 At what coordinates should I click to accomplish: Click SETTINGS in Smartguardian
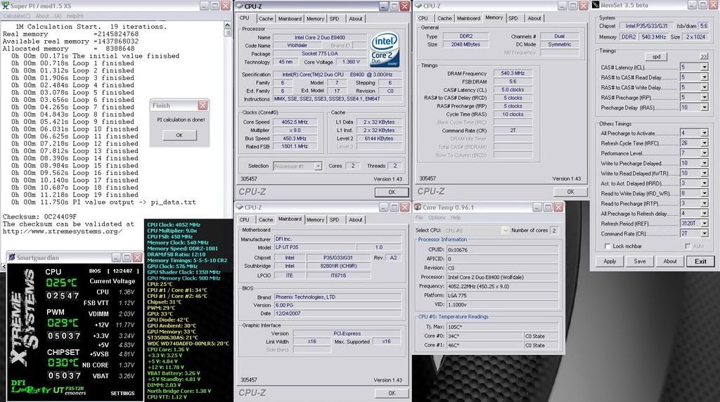122,394
